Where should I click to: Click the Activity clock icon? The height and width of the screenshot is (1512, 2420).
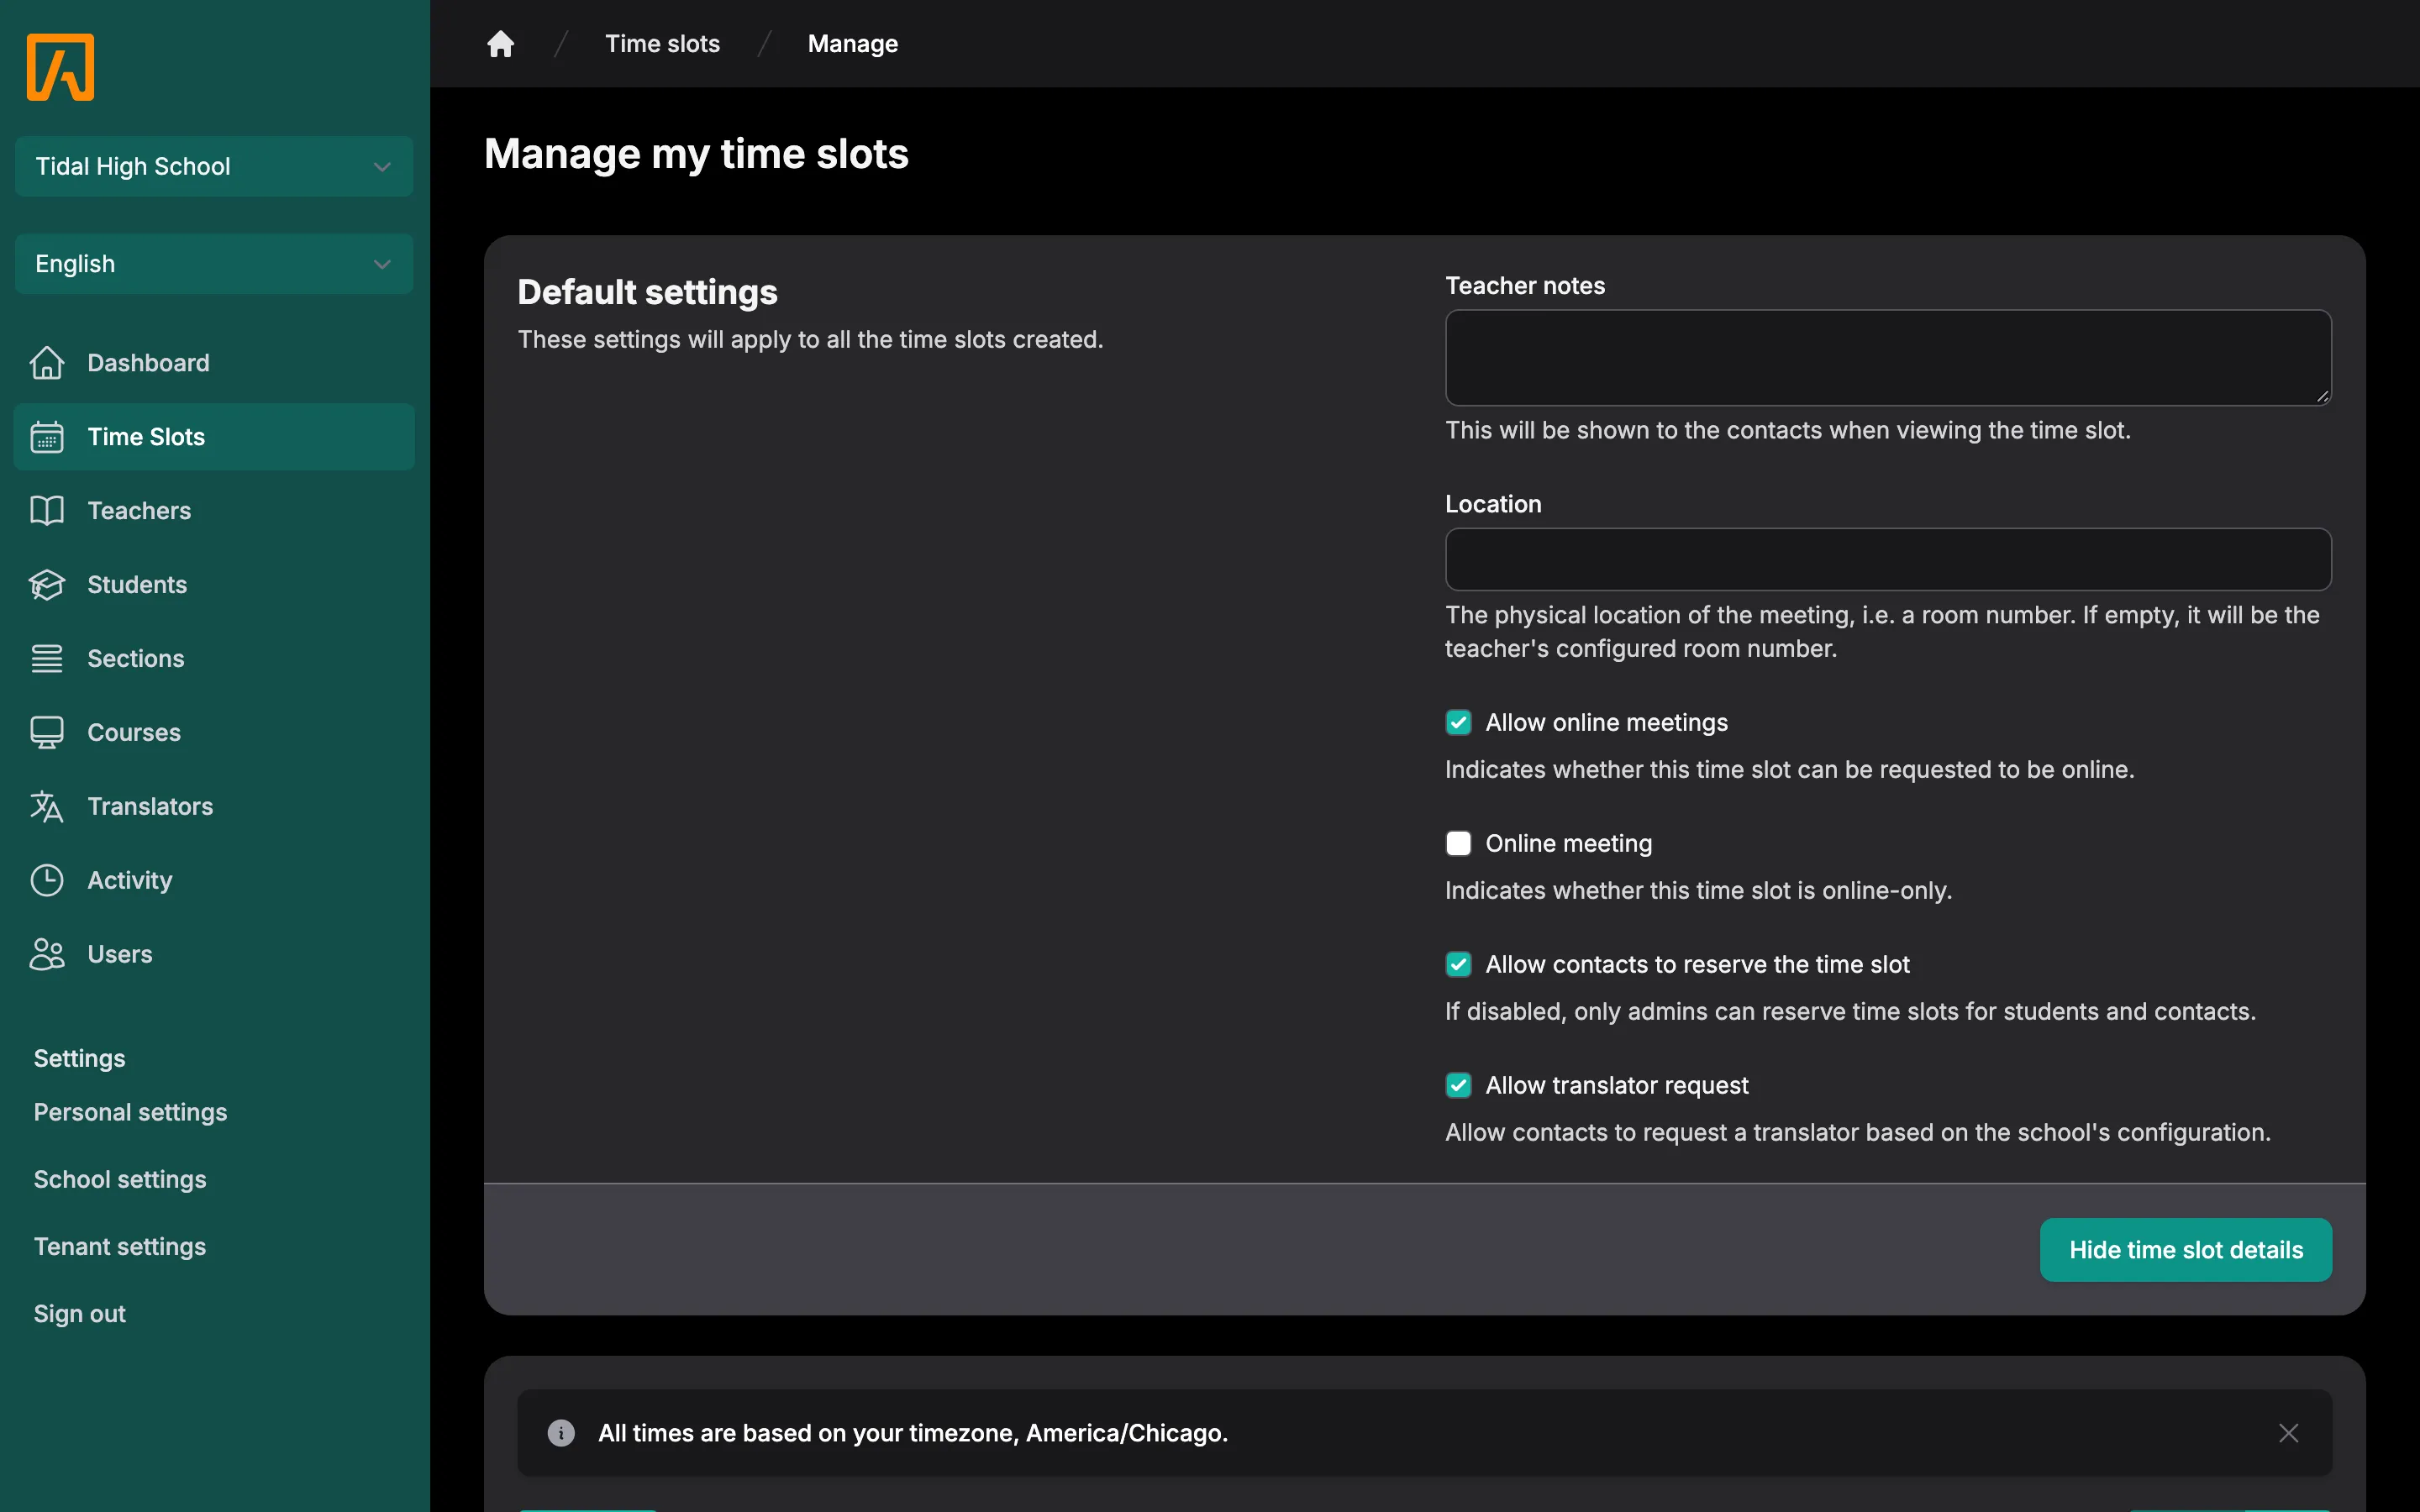[46, 881]
